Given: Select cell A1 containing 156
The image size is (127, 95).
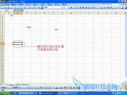Looking at the screenshot, I should 9,15.
